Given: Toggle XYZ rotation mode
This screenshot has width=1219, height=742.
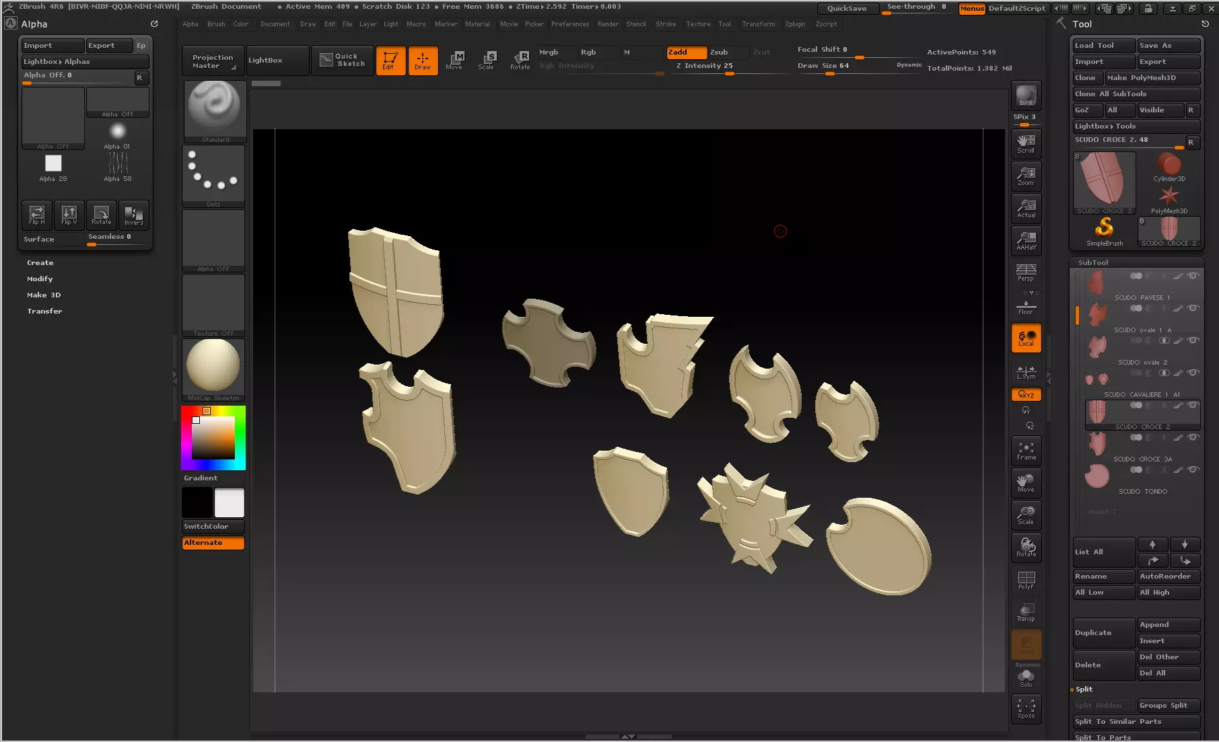Looking at the screenshot, I should pos(1026,395).
